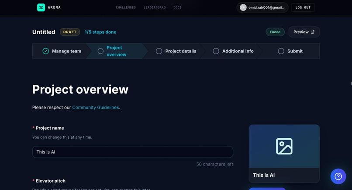Open the Docs menu item
Viewport: 352px width, 190px height.
click(177, 7)
